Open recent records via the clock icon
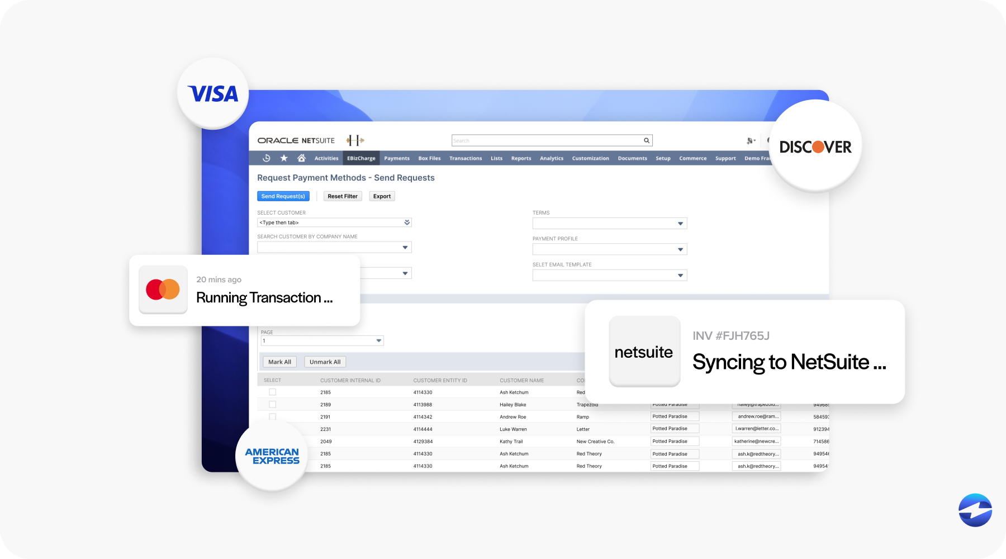This screenshot has width=1006, height=559. click(267, 158)
